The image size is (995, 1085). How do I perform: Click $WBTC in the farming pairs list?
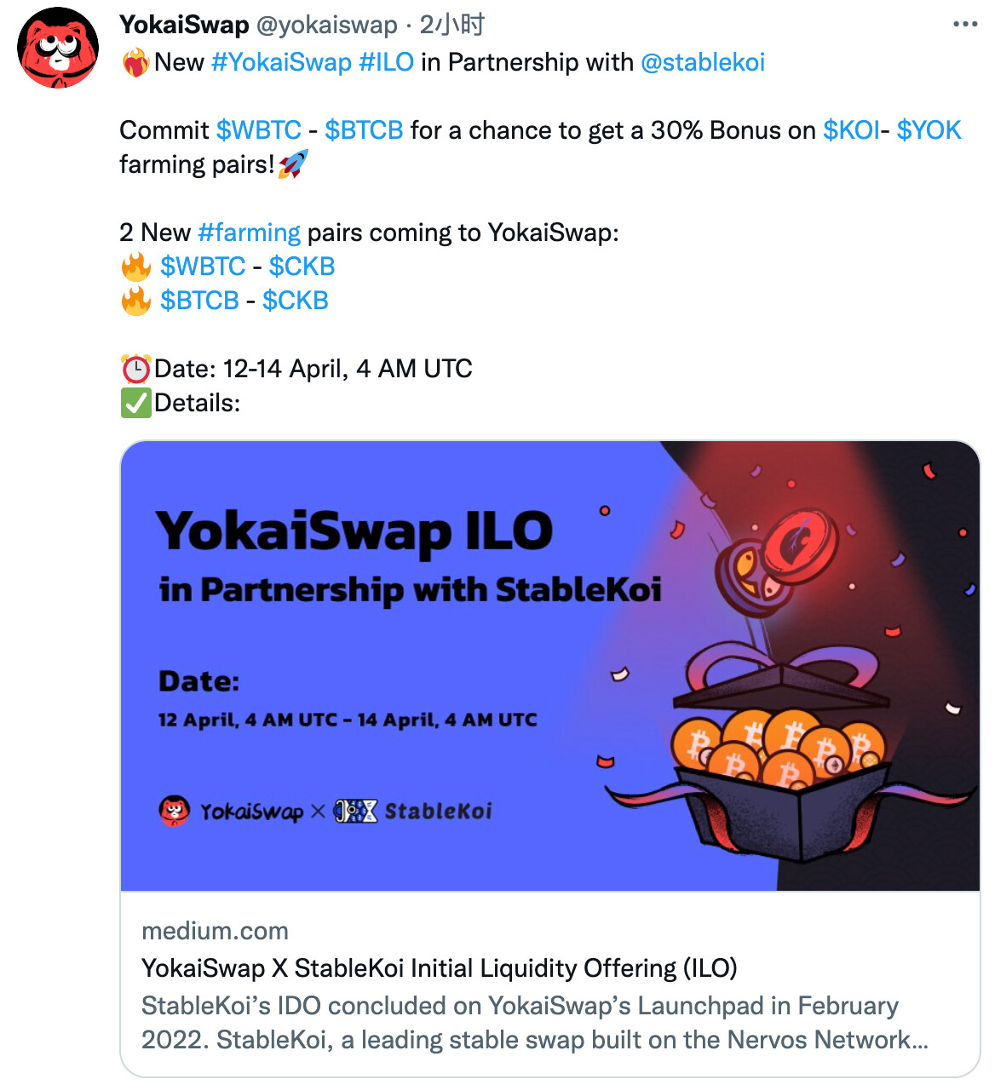coord(203,267)
